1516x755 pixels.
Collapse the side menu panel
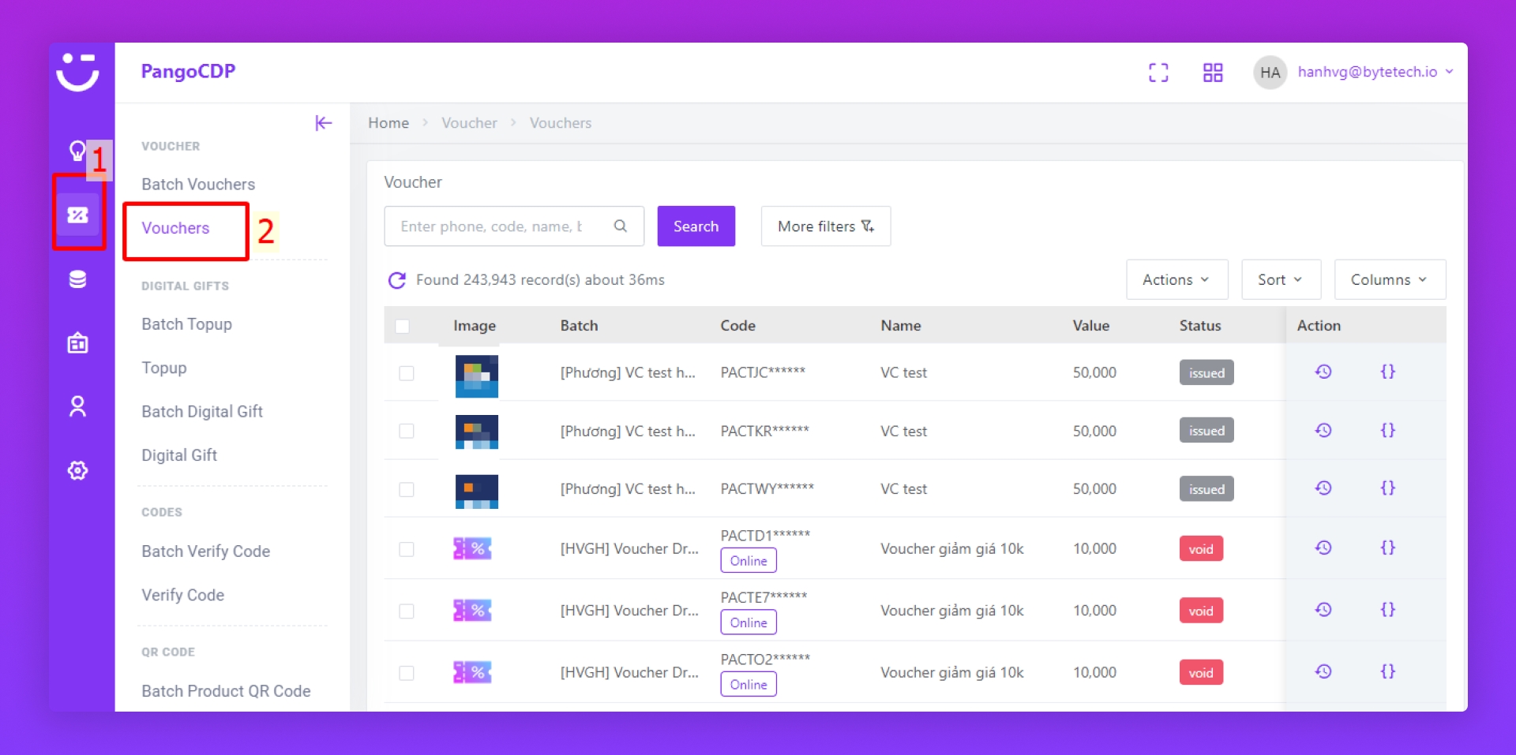point(323,123)
